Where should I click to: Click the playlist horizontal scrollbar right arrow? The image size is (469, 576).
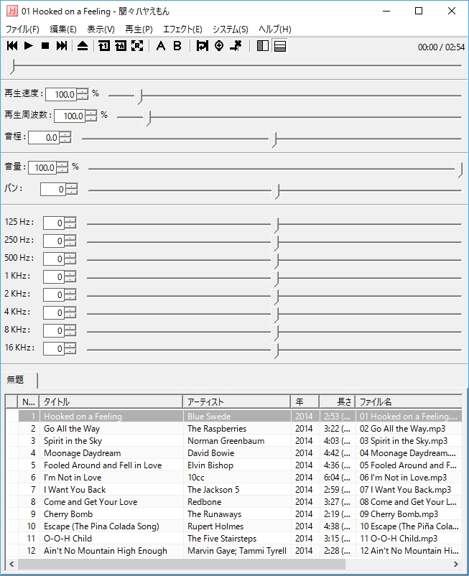[456, 564]
